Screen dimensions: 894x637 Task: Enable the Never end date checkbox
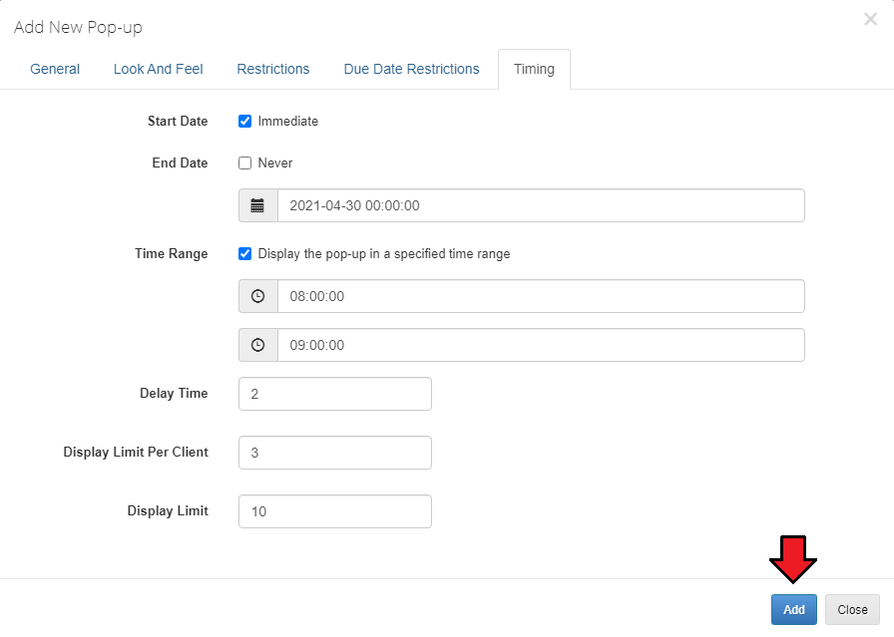245,163
